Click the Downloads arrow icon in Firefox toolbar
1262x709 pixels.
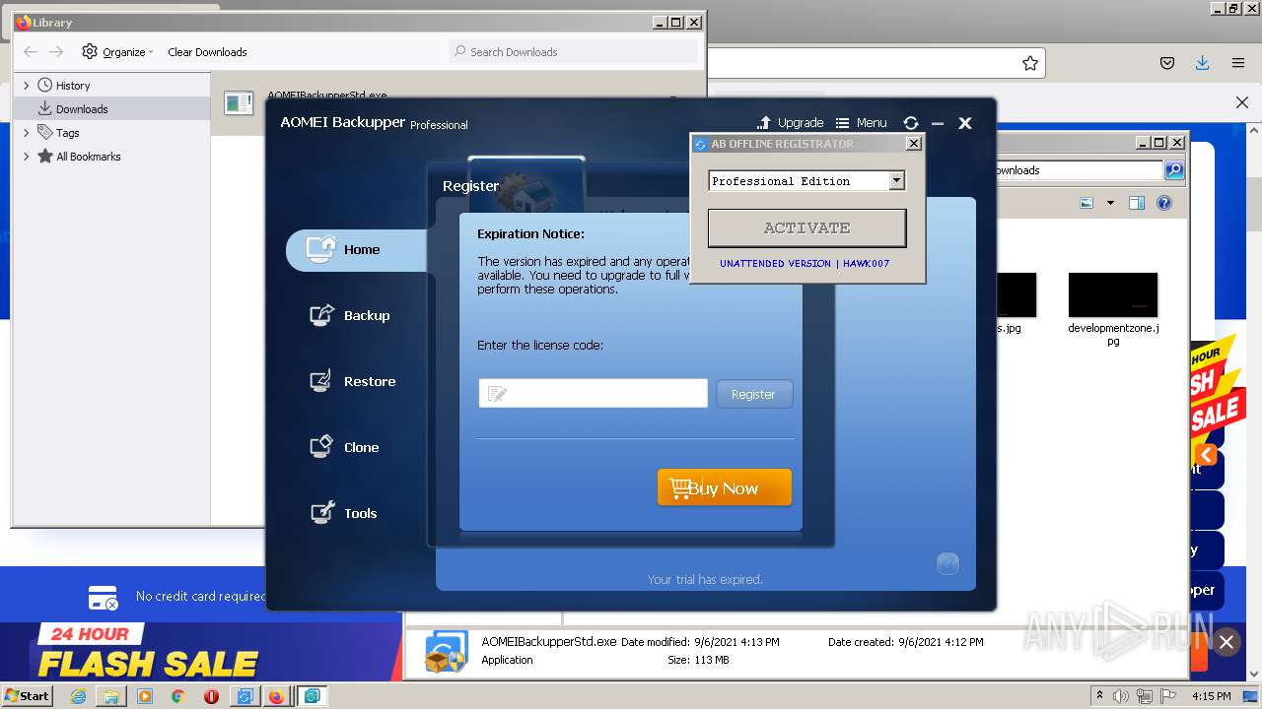click(1202, 63)
